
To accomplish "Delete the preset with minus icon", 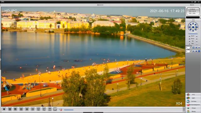I will point(199,47).
